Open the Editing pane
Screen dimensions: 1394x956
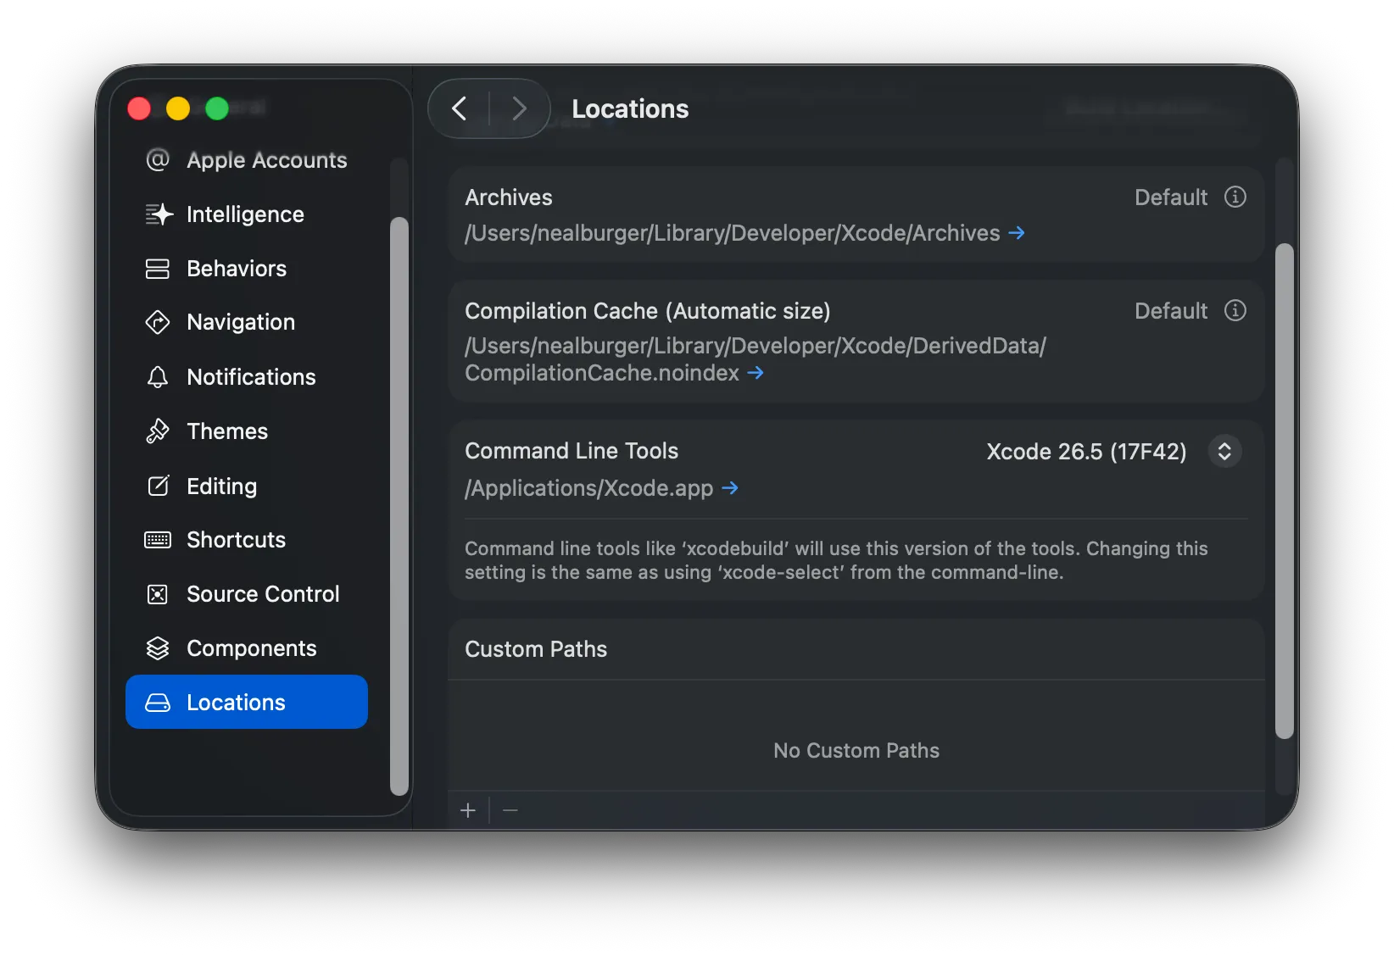(x=247, y=486)
